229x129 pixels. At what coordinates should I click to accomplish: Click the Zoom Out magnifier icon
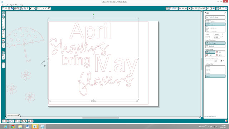pos(41,9)
